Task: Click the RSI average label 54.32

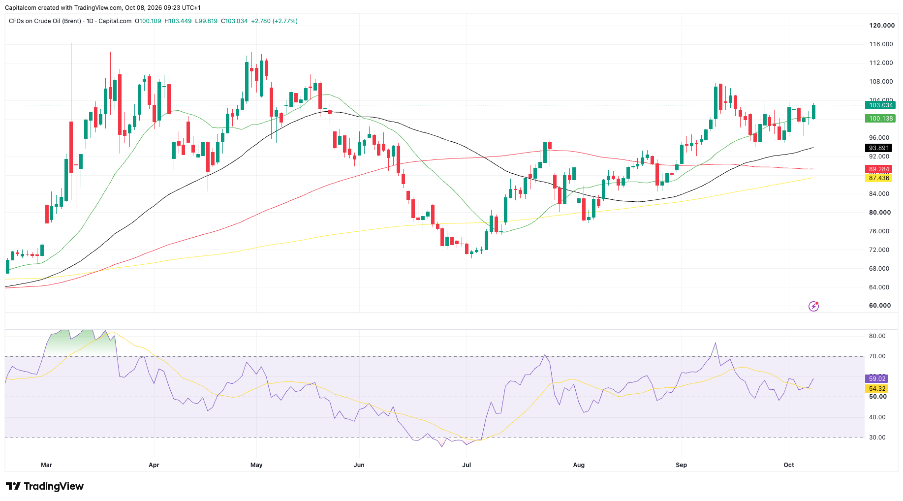Action: [x=877, y=389]
